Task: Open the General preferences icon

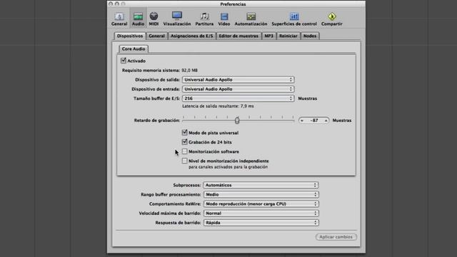Action: click(119, 19)
